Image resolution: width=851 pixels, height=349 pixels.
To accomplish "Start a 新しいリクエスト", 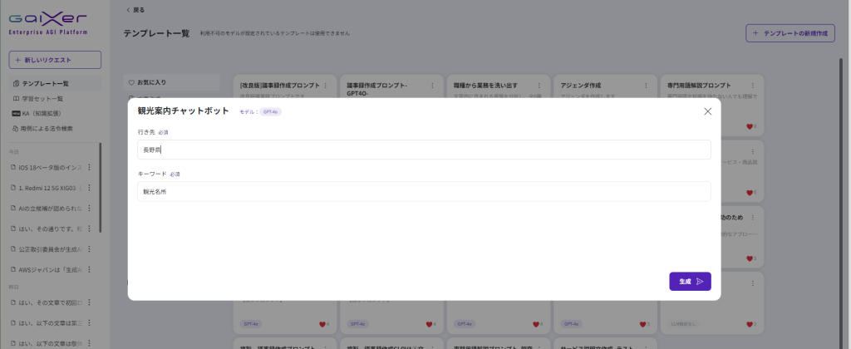I will click(55, 60).
